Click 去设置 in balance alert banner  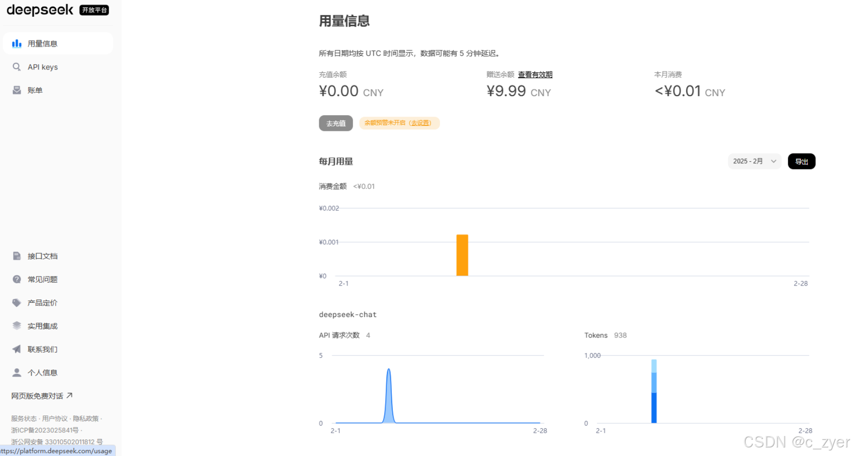point(420,123)
